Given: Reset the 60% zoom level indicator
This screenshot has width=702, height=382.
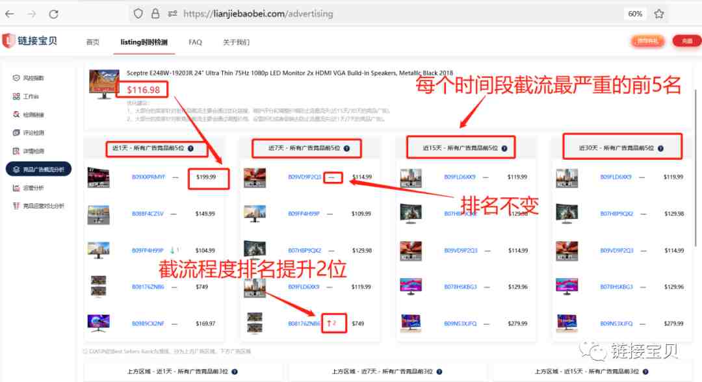Looking at the screenshot, I should [635, 14].
